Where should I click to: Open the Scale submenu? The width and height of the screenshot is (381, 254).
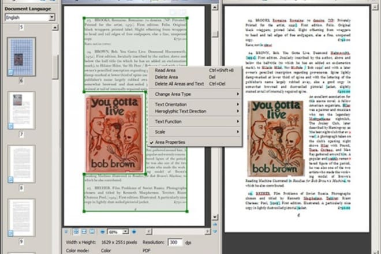(195, 132)
